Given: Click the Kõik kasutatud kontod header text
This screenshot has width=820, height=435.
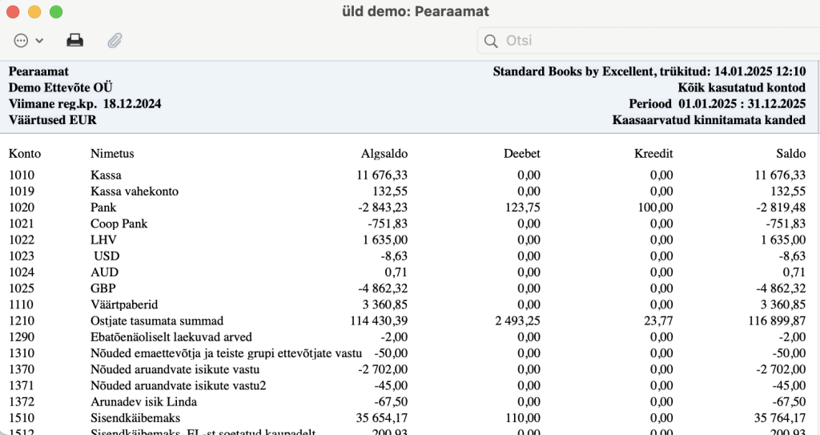Looking at the screenshot, I should click(742, 87).
